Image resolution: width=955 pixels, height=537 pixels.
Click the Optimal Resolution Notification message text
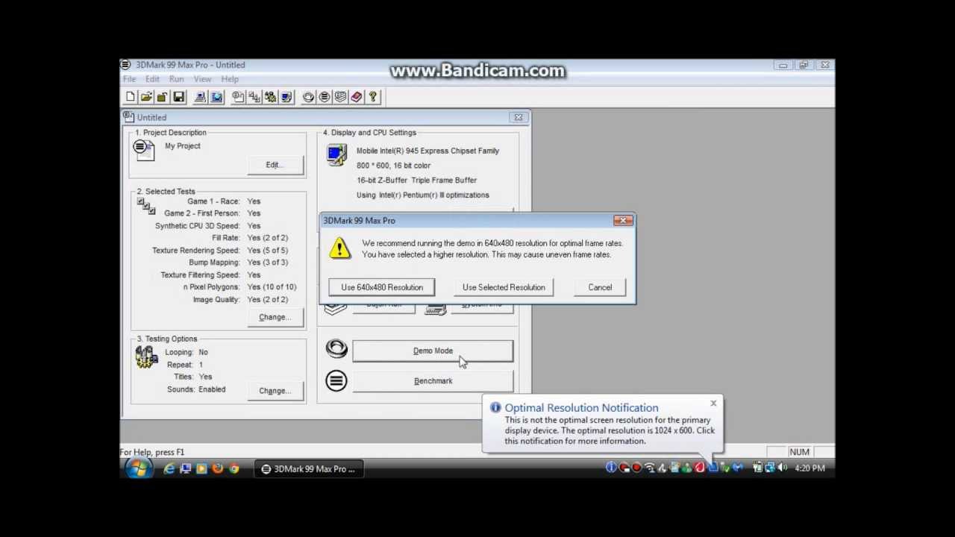(610, 430)
